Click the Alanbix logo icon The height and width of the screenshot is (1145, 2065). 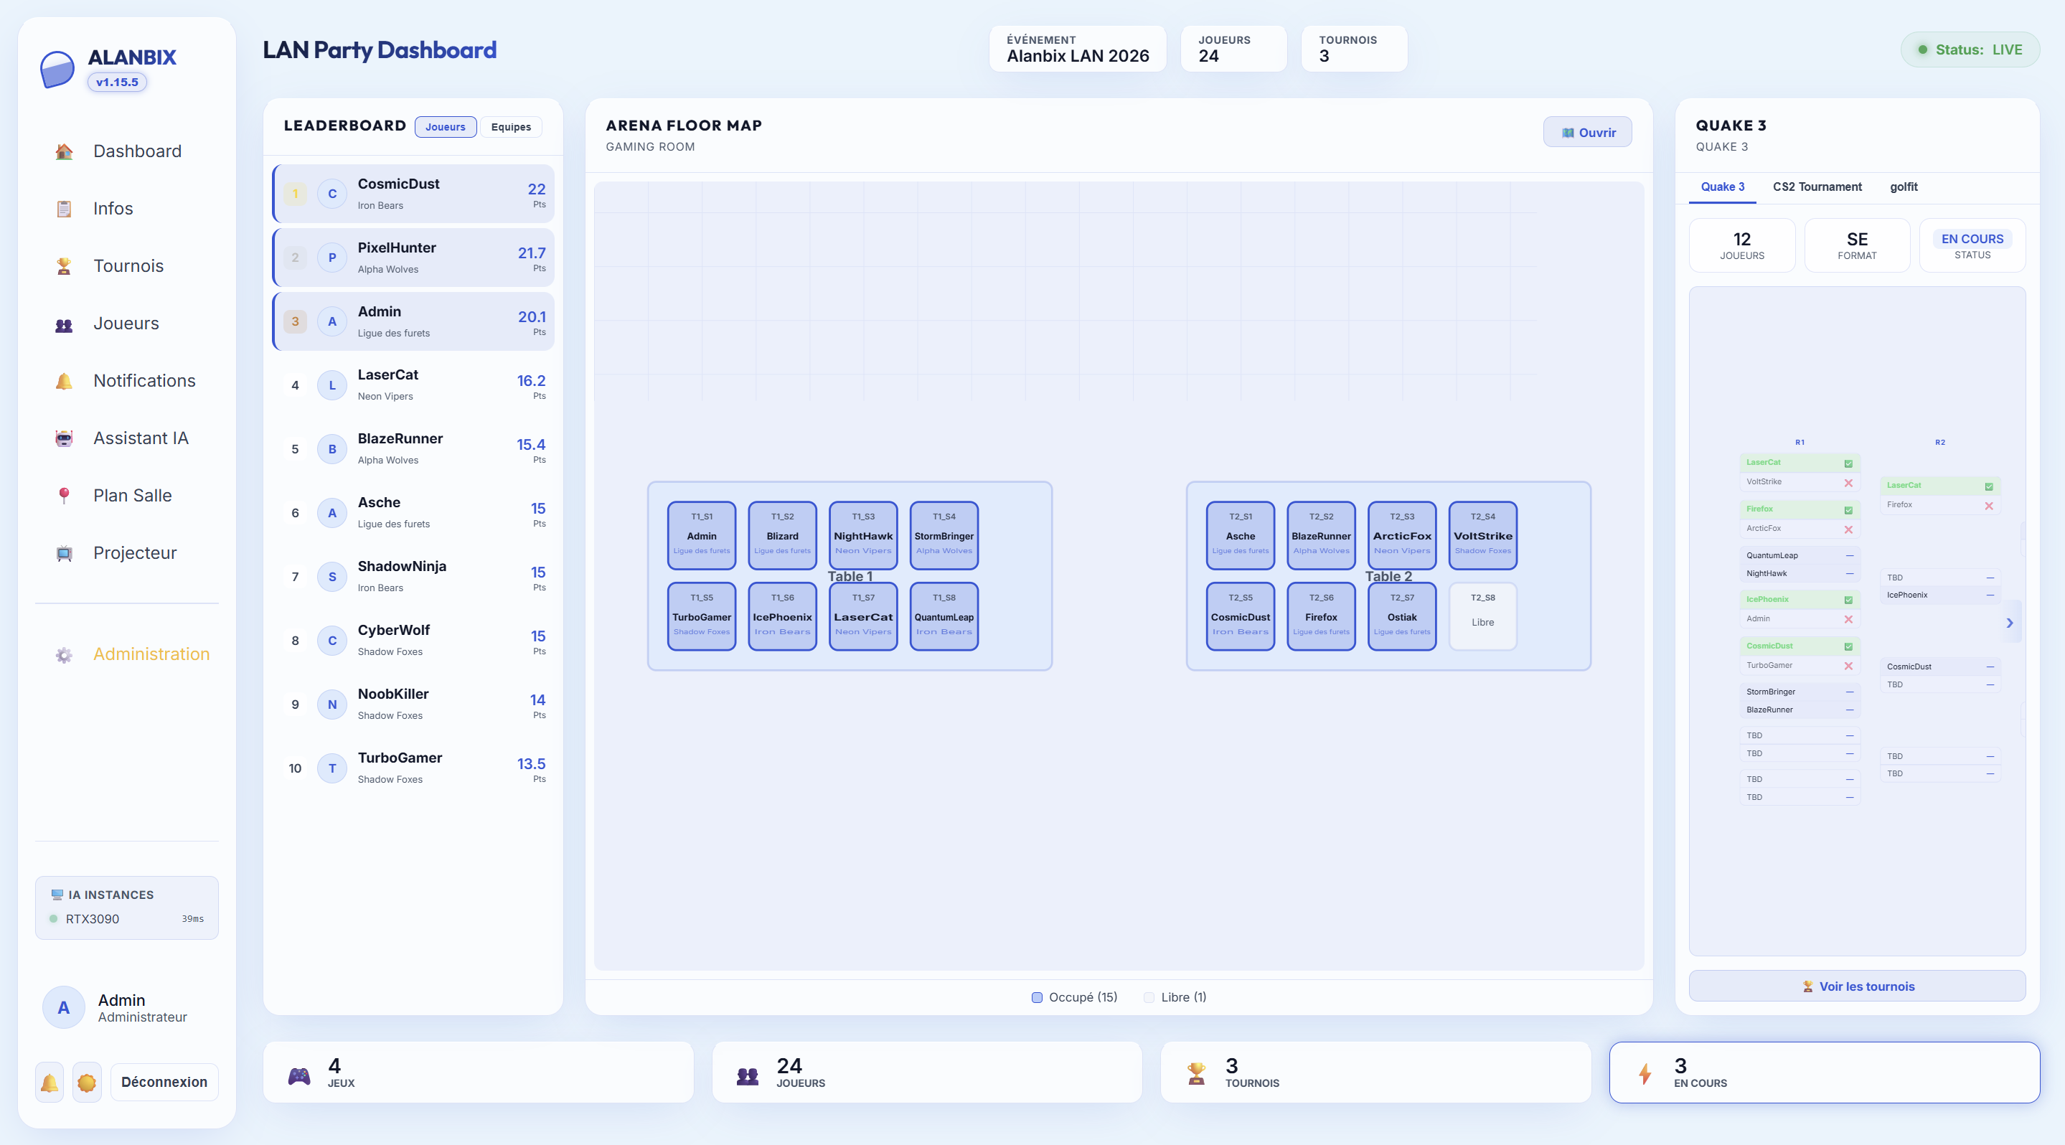tap(57, 69)
